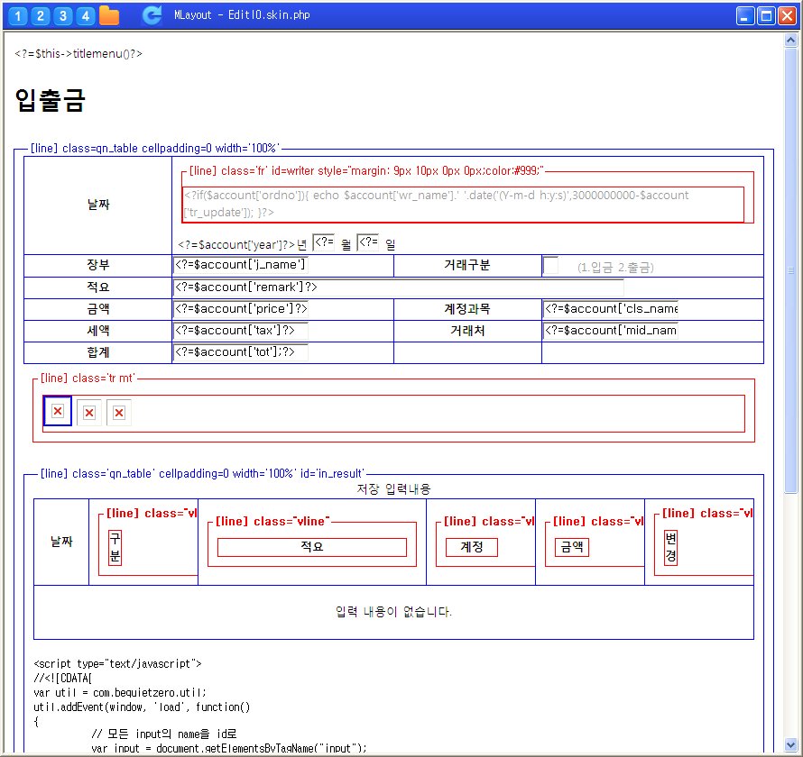
Task: Select the 거래처 mid_name input field
Action: tap(610, 331)
